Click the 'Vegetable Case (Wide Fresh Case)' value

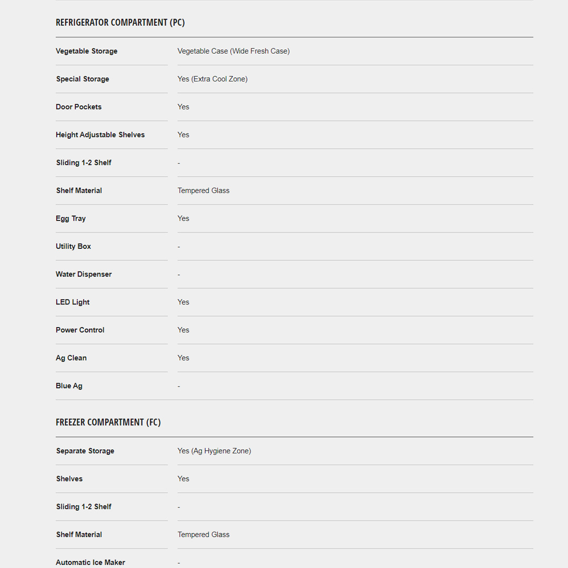[234, 51]
